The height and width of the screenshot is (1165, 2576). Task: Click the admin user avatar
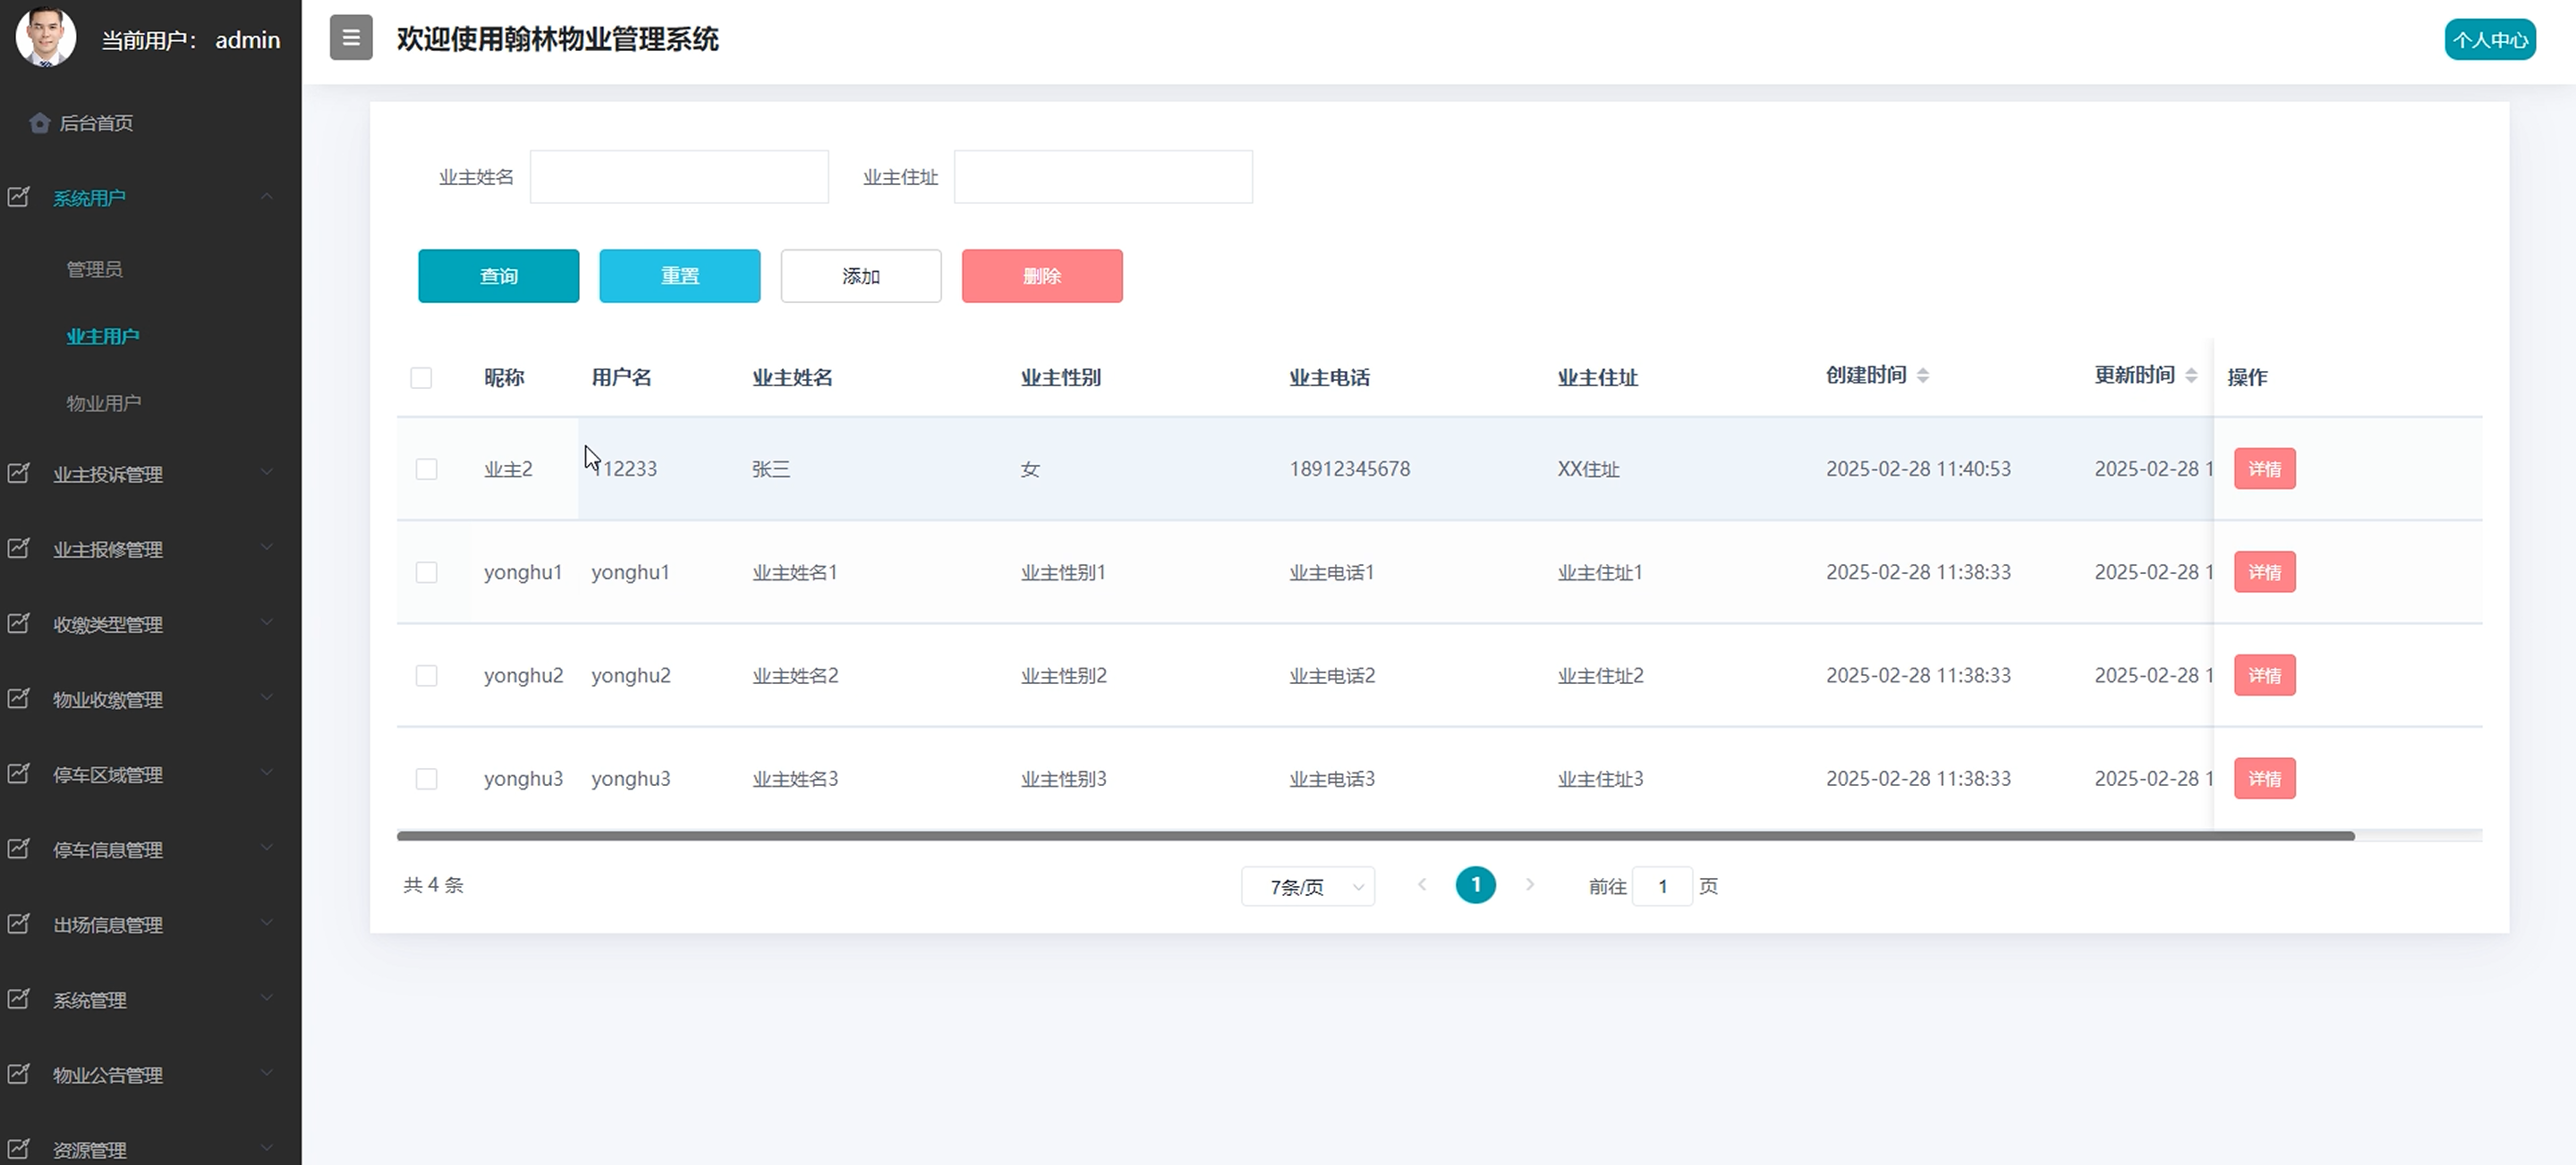point(46,38)
